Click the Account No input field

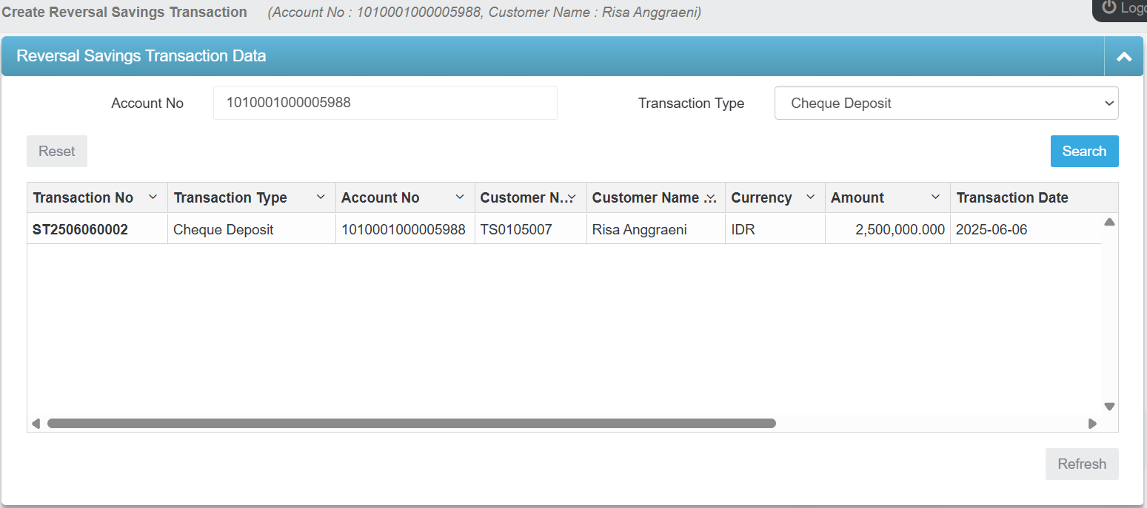[x=385, y=102]
